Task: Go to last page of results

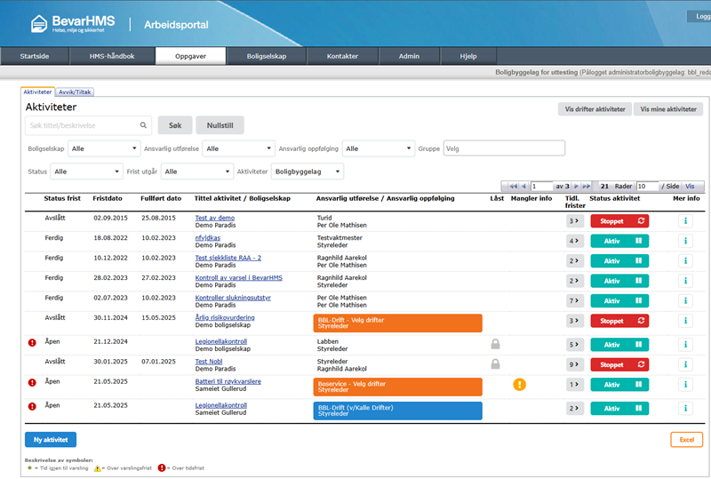Action: coord(586,186)
